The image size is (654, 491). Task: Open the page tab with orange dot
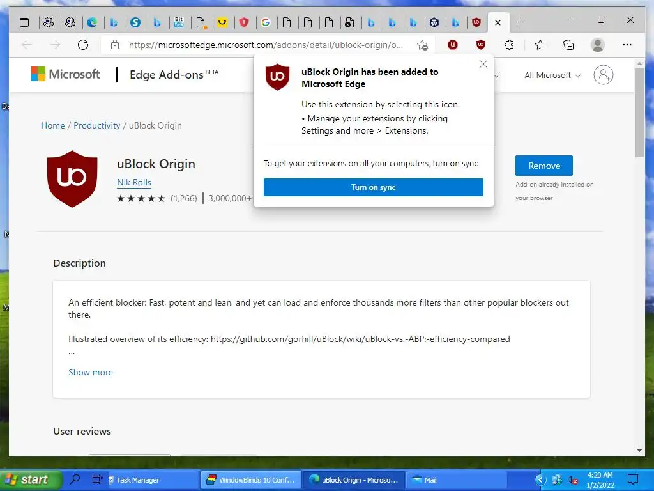201,22
